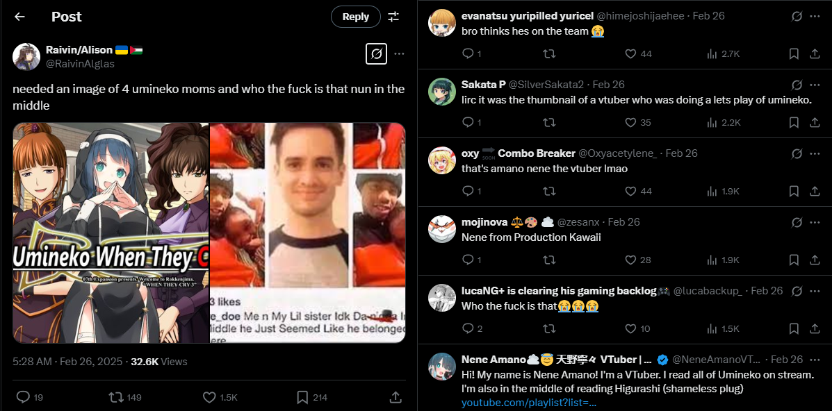Viewport: 832px width, 411px height.
Task: Click the Grok icon on Raivin's post
Action: point(376,53)
